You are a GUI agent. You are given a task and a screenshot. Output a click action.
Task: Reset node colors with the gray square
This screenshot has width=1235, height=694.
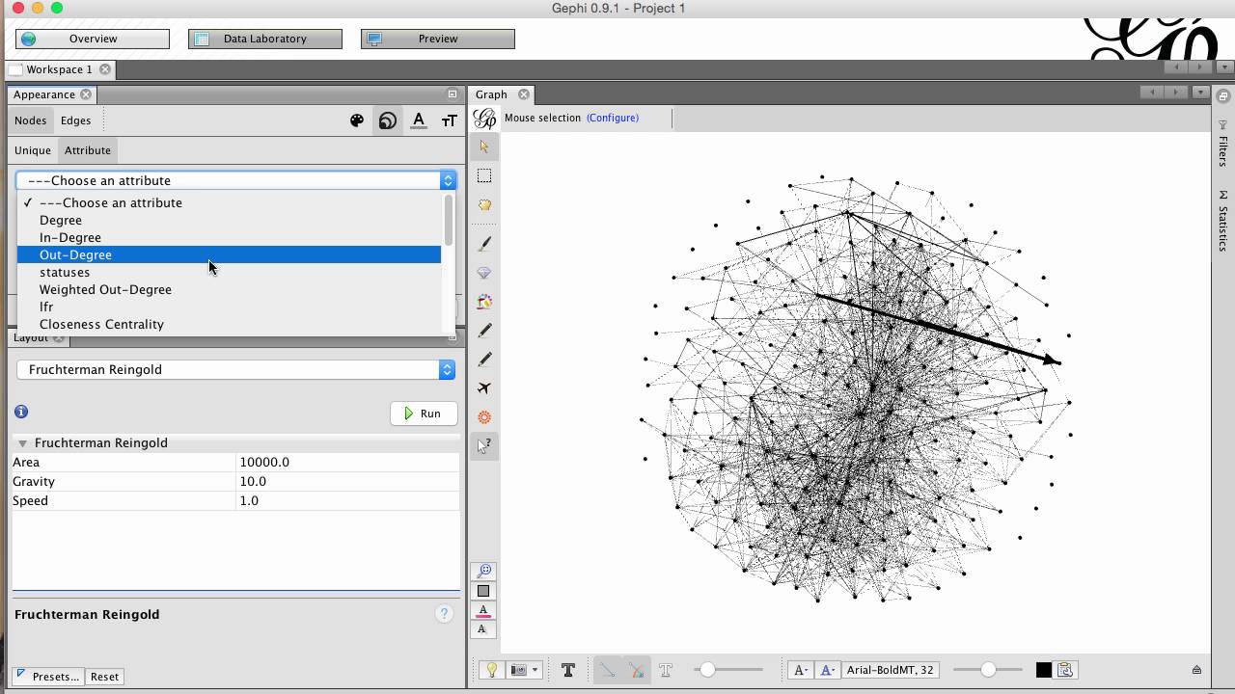click(x=483, y=591)
